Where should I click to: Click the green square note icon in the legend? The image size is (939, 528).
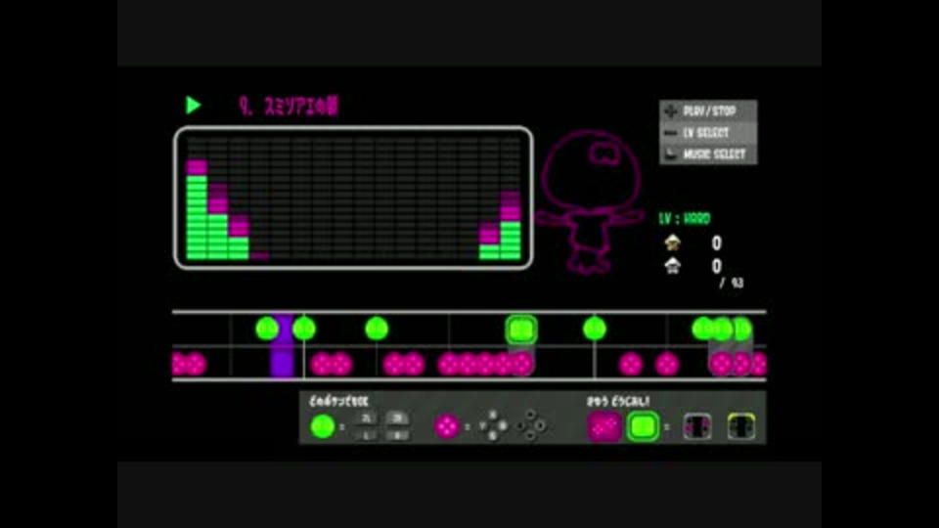(643, 427)
